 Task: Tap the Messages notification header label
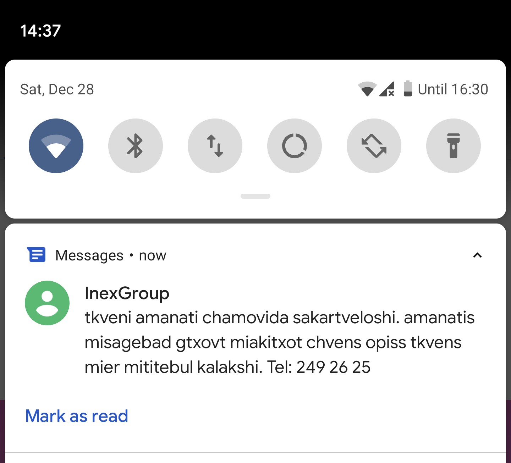coord(89,255)
